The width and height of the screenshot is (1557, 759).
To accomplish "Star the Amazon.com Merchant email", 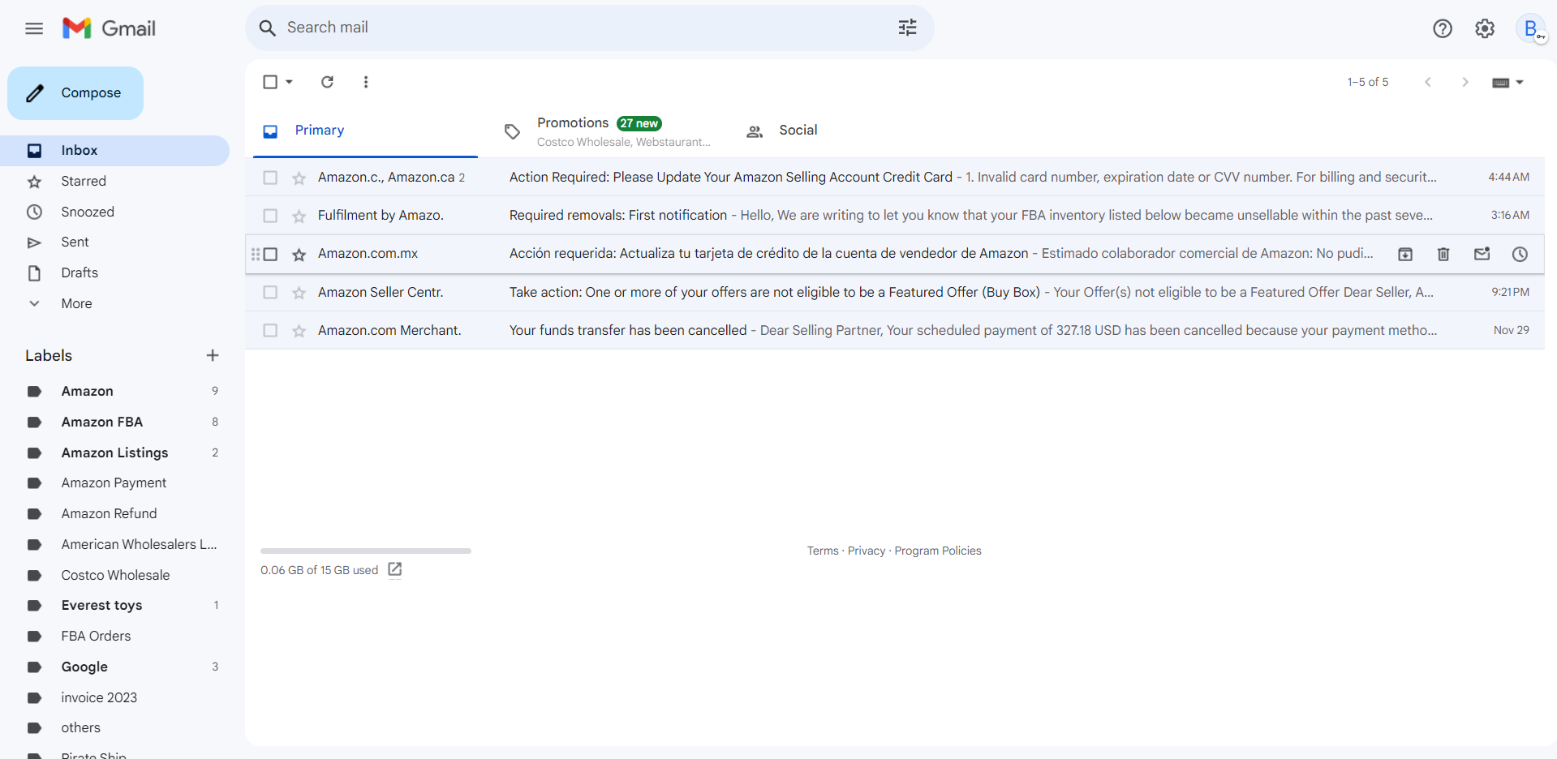I will 299,330.
